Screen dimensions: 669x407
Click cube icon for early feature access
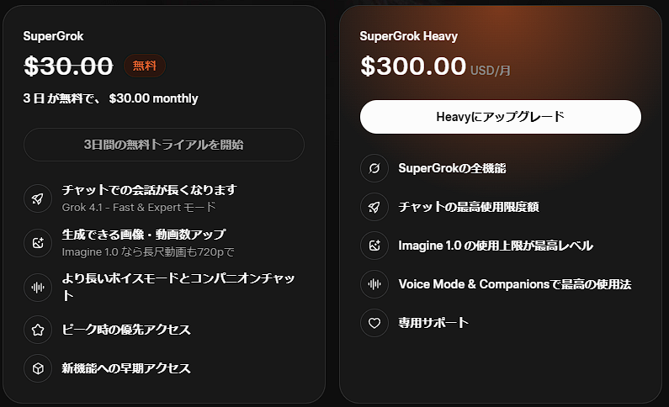click(x=38, y=368)
